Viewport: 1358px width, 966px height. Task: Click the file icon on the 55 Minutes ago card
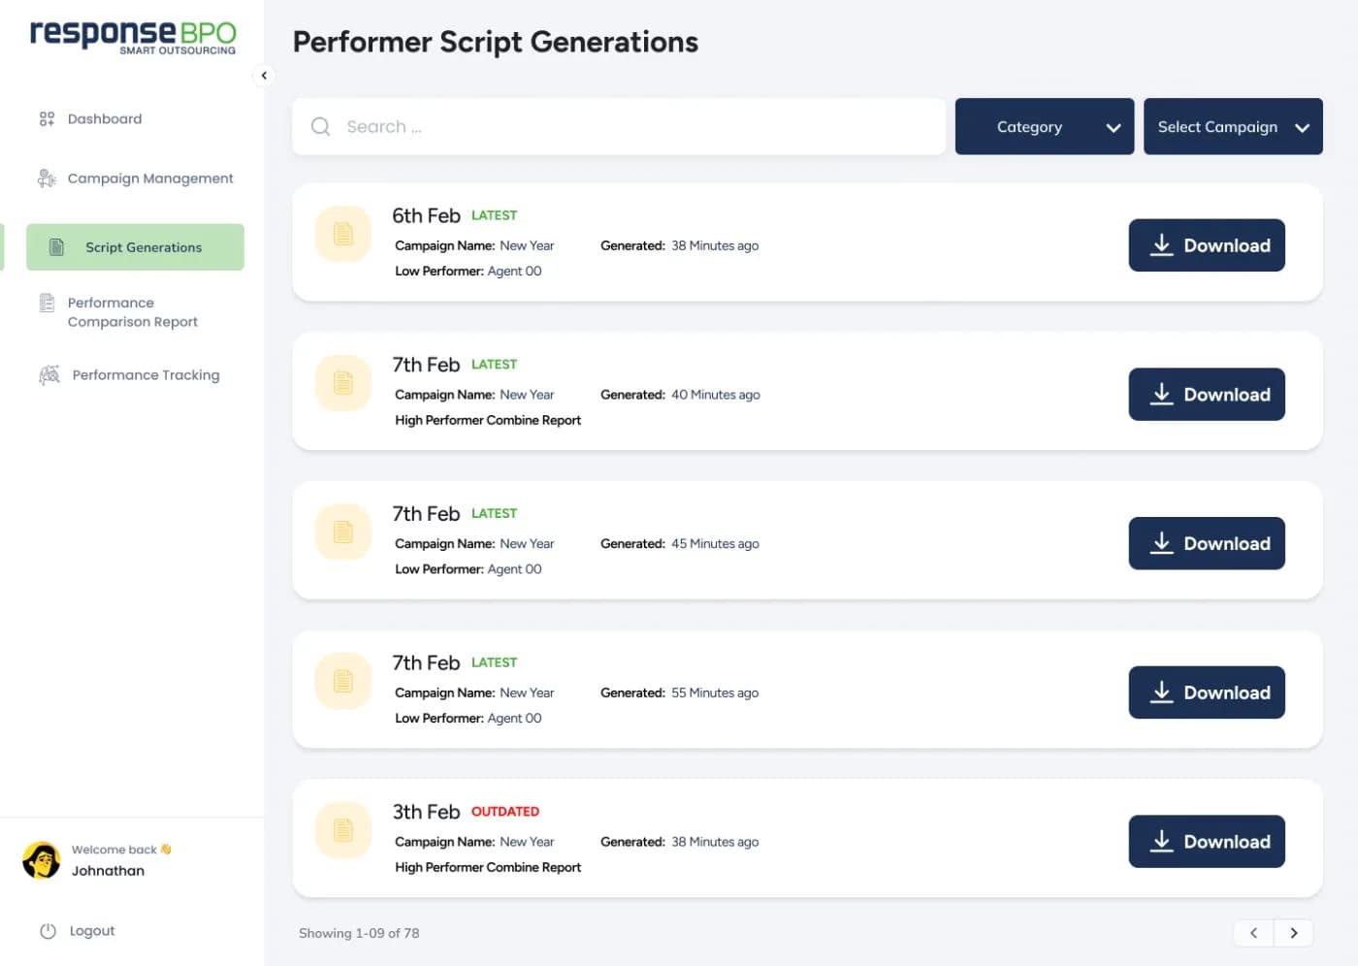(x=343, y=681)
